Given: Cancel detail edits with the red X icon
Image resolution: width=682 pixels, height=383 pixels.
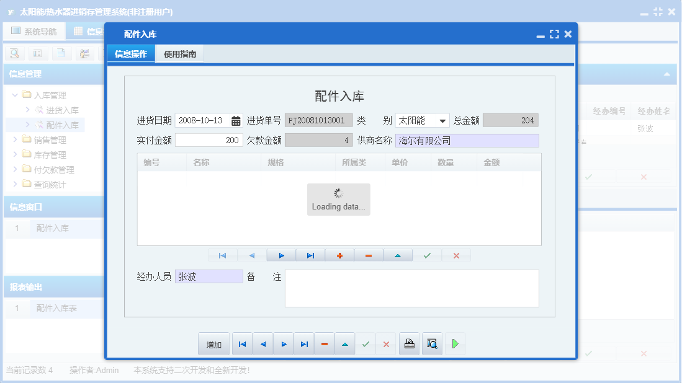Looking at the screenshot, I should [456, 255].
